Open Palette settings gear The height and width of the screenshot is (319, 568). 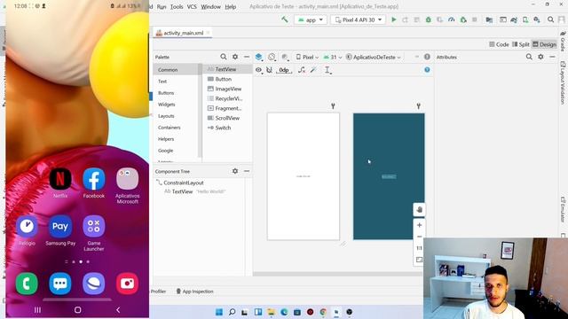click(235, 57)
